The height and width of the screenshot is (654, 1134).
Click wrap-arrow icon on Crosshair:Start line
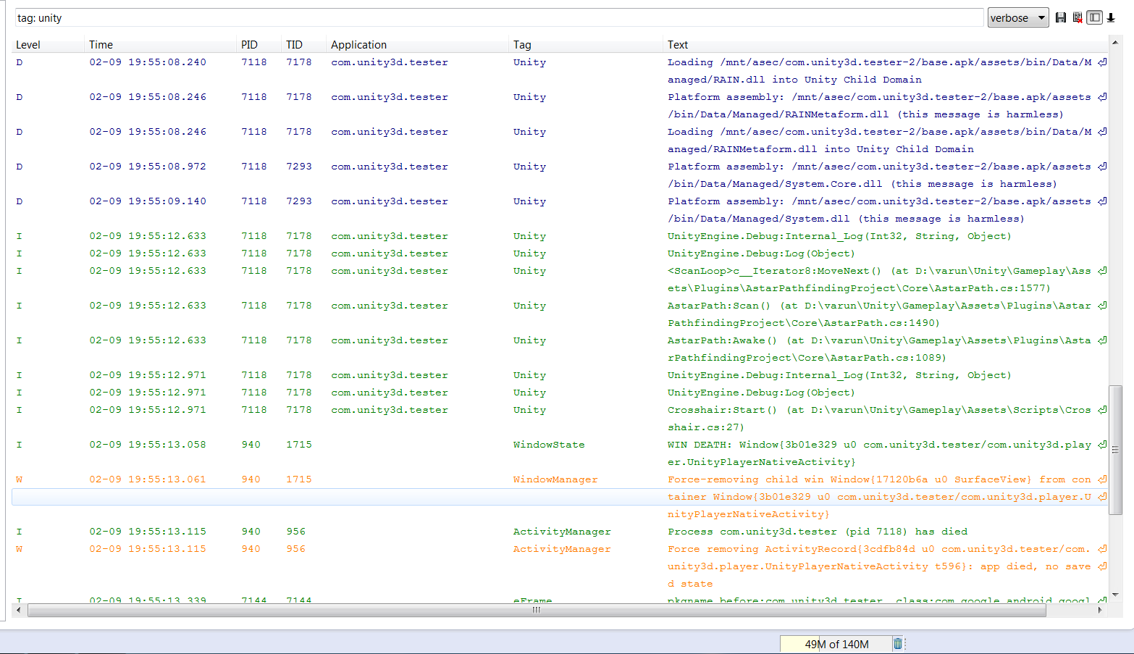click(1102, 410)
